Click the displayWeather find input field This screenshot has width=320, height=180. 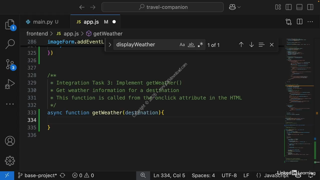tap(145, 45)
